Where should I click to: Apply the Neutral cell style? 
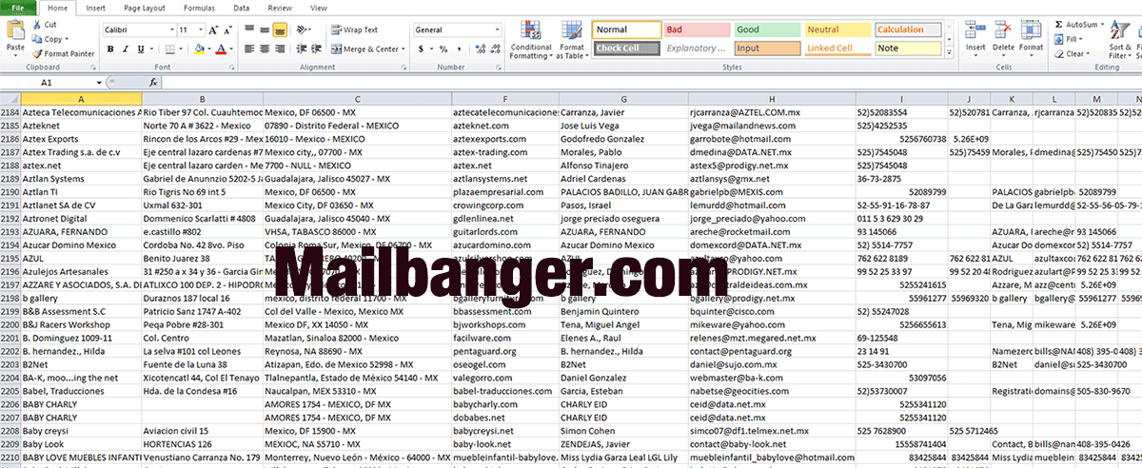[x=837, y=29]
